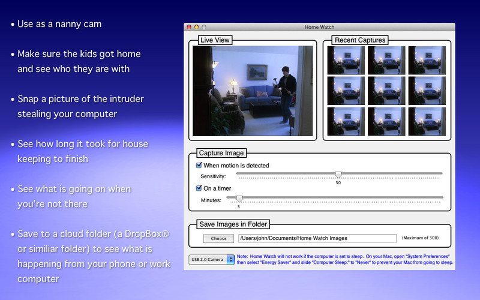The width and height of the screenshot is (480, 300).
Task: Open the USB 2.0 Camera dropdown
Action: (212, 260)
